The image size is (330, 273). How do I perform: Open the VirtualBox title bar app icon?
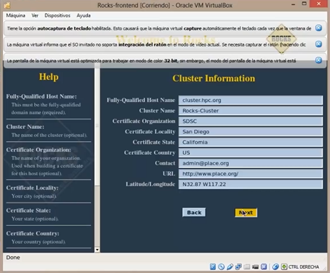coord(7,5)
